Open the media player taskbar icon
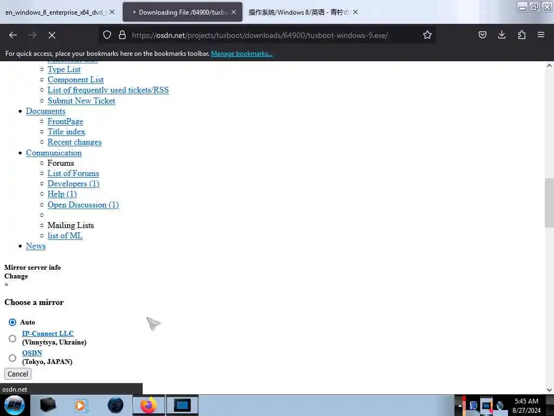The width and height of the screenshot is (554, 416). click(80, 405)
